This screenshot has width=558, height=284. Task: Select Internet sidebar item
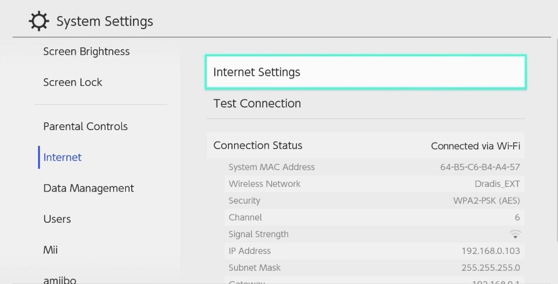[63, 157]
